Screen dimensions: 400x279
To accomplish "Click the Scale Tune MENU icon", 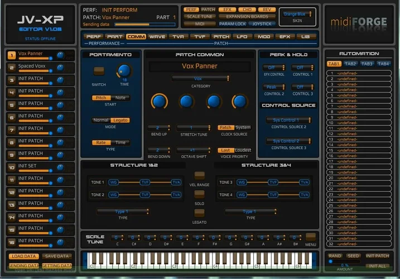I will click(311, 237).
